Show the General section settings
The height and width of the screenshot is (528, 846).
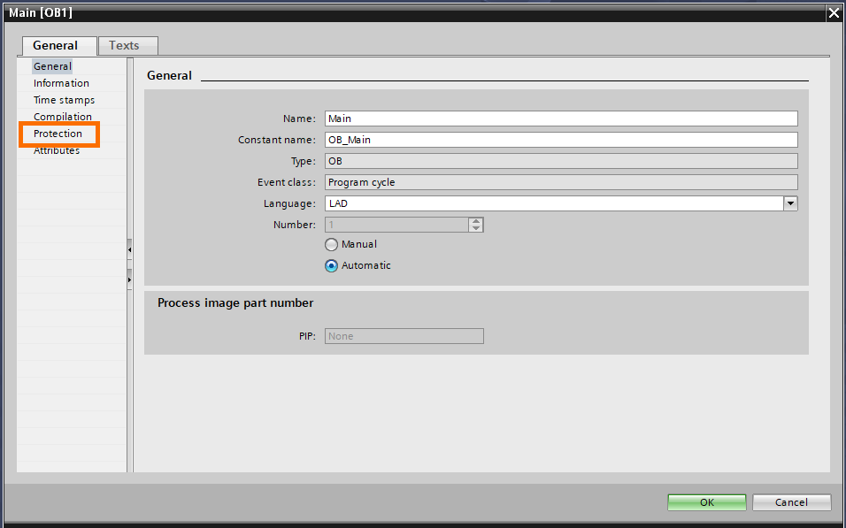point(52,65)
